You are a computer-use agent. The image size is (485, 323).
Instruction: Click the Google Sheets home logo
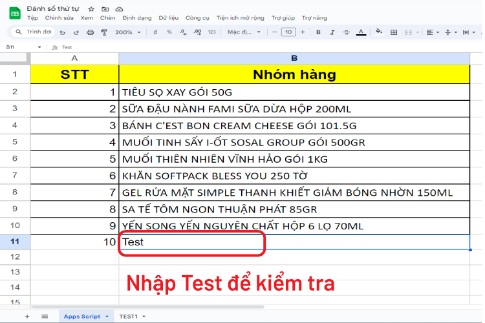[x=14, y=14]
